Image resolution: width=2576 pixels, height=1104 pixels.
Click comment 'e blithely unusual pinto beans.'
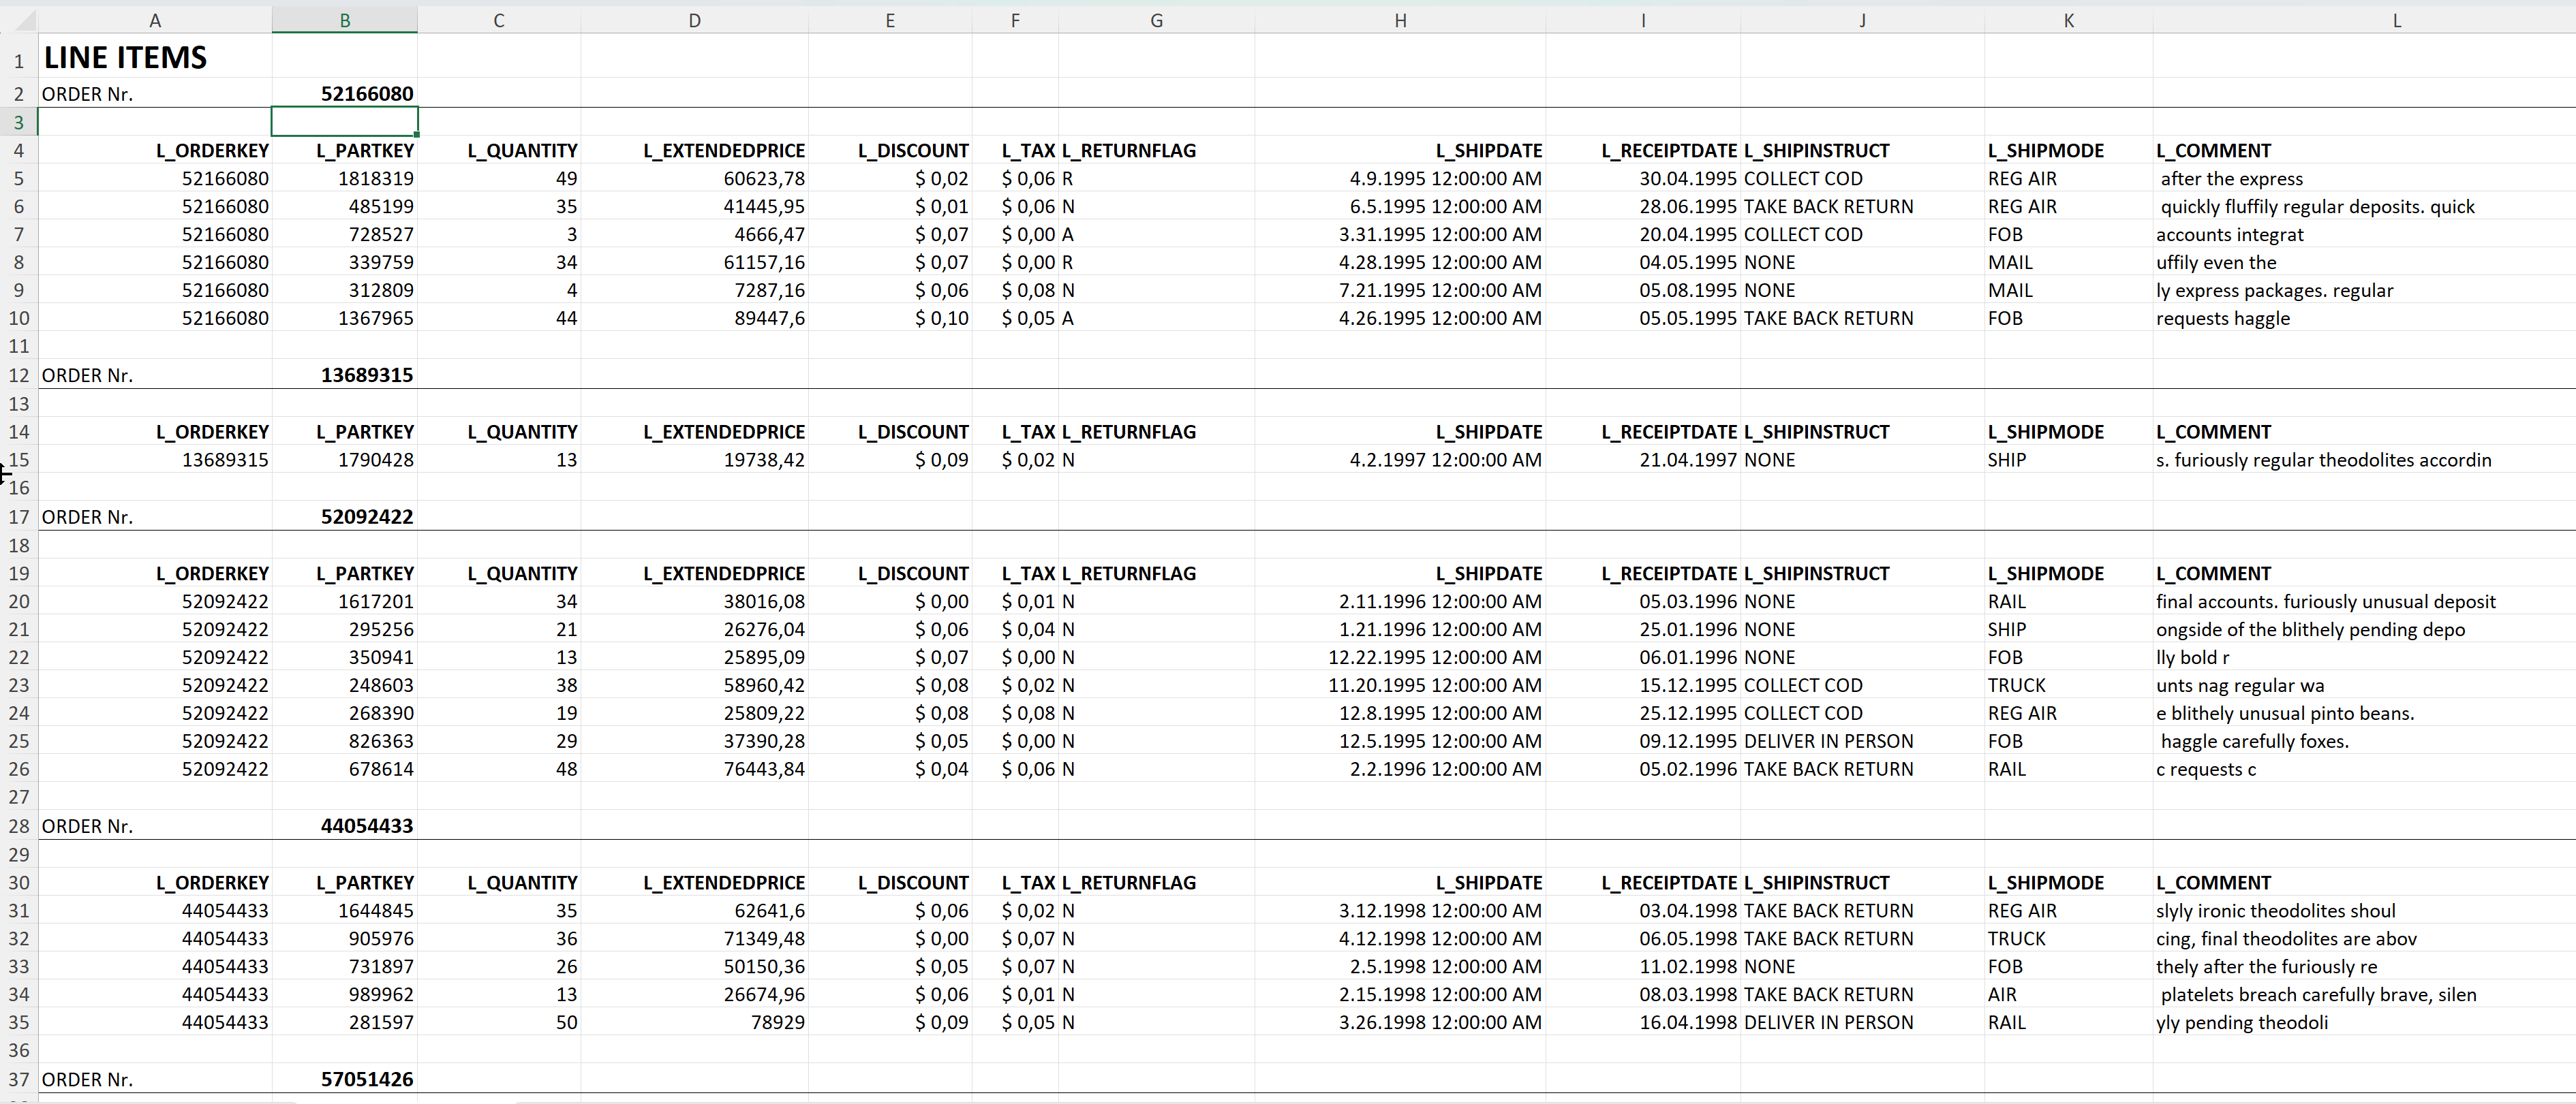pyautogui.click(x=2285, y=714)
